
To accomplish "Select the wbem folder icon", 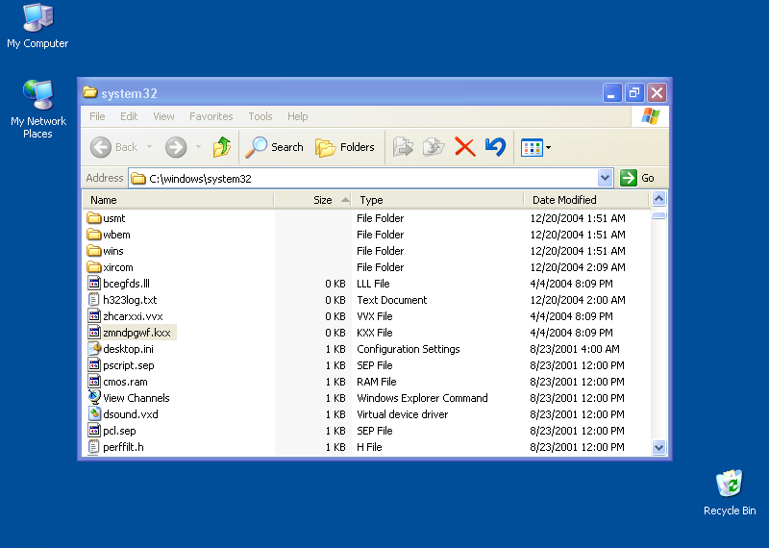I will click(93, 235).
